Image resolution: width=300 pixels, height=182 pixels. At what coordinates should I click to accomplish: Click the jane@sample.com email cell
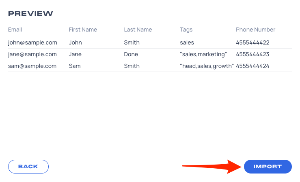coord(32,54)
